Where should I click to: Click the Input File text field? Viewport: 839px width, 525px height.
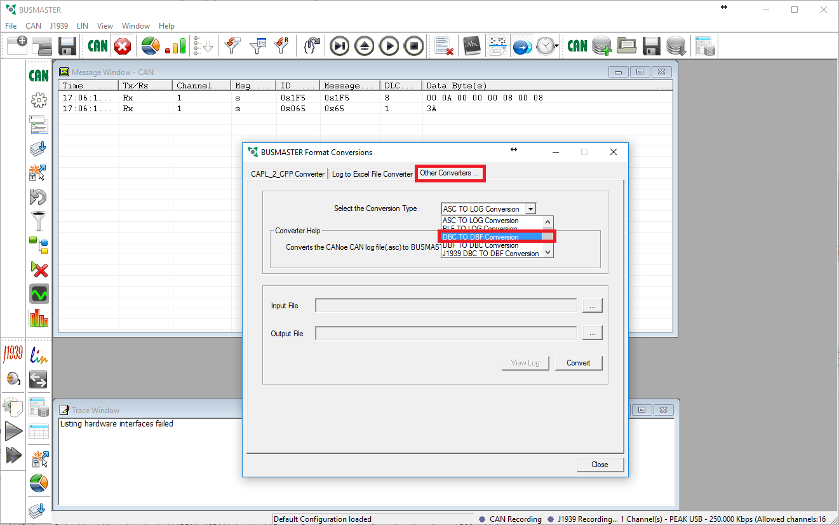(446, 306)
